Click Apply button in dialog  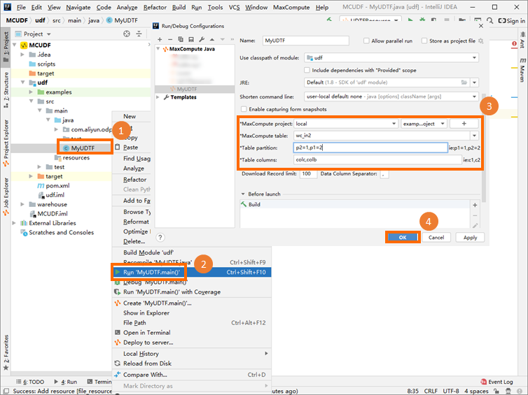(470, 237)
